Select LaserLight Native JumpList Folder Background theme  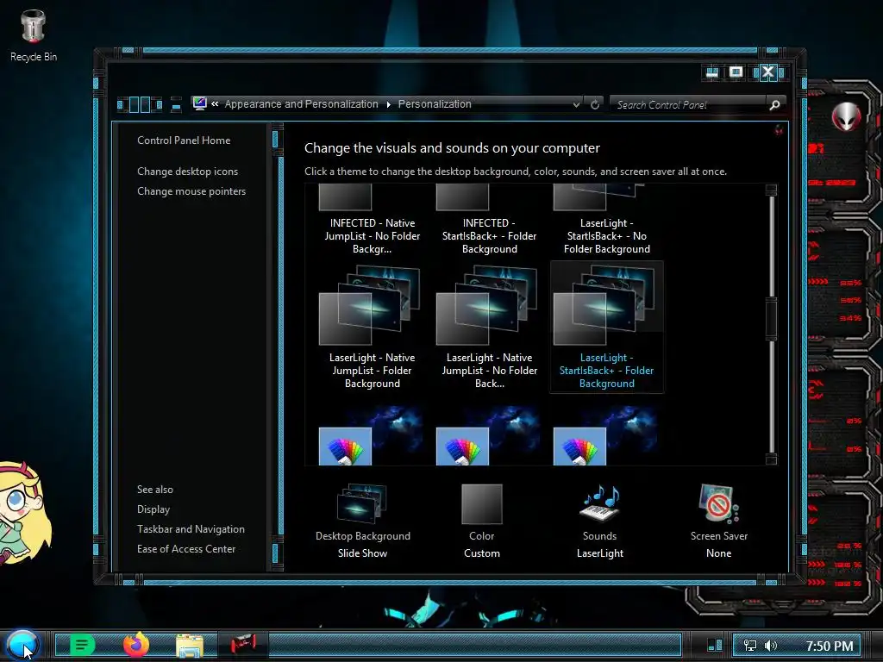pyautogui.click(x=373, y=328)
